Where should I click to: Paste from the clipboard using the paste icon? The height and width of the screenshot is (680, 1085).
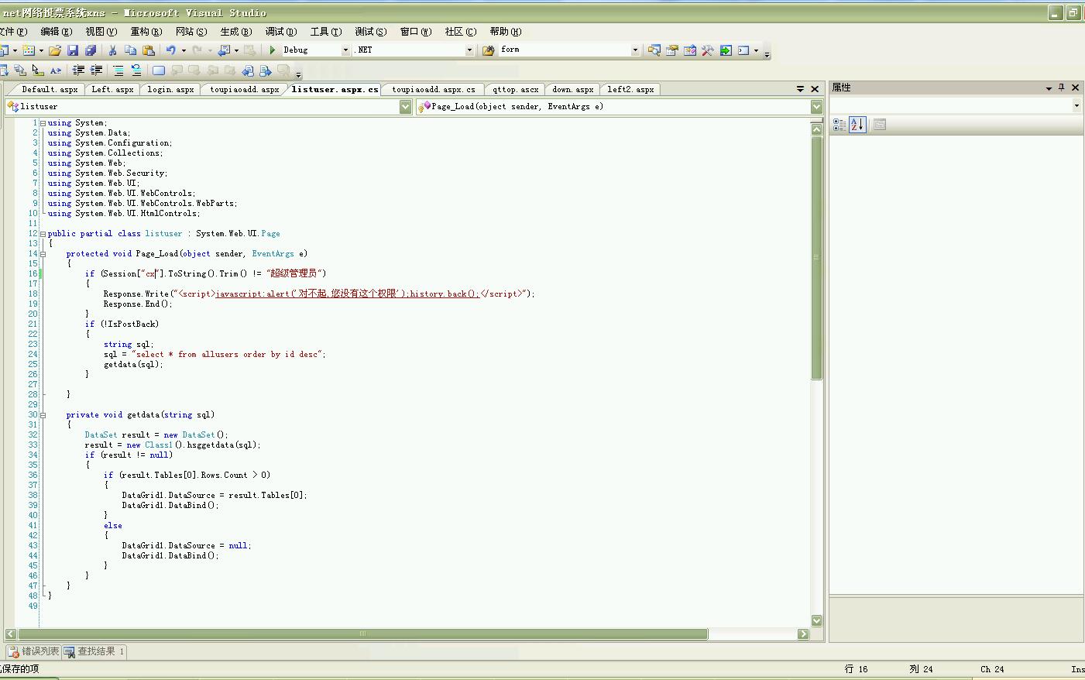click(149, 50)
